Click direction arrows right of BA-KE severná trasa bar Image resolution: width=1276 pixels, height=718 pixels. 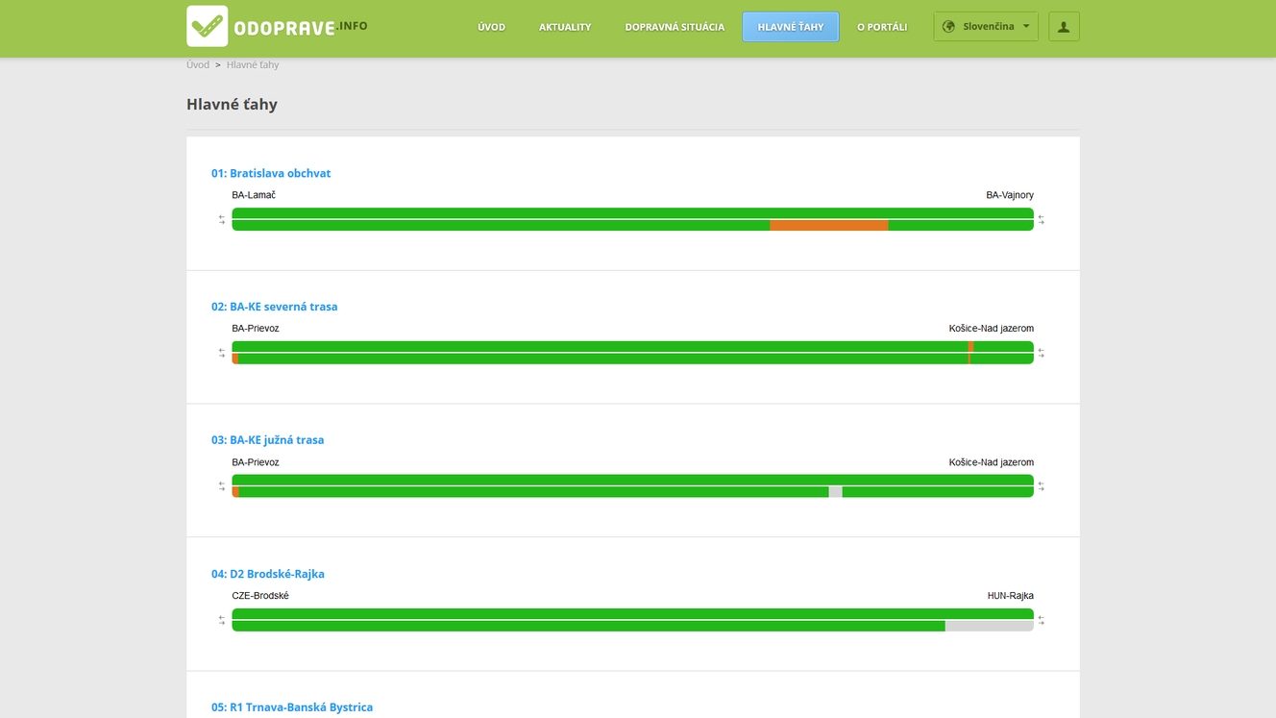tap(1041, 353)
